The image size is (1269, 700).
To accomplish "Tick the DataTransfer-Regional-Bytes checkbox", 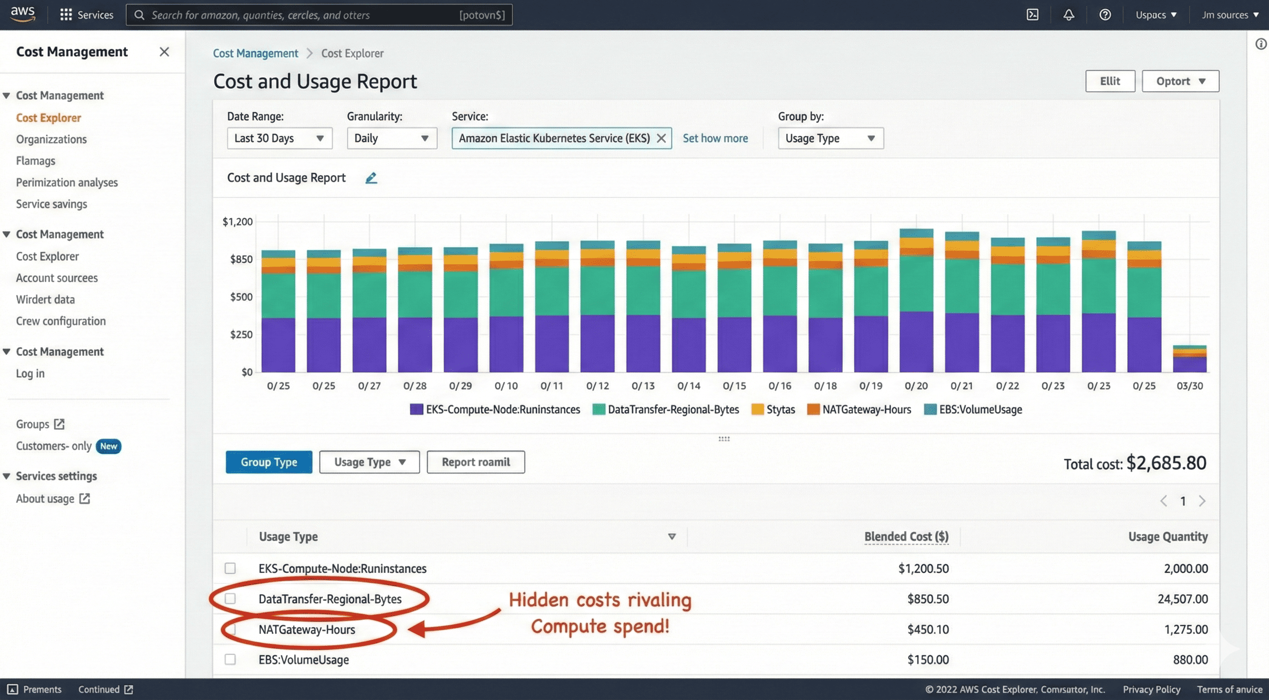I will (230, 598).
